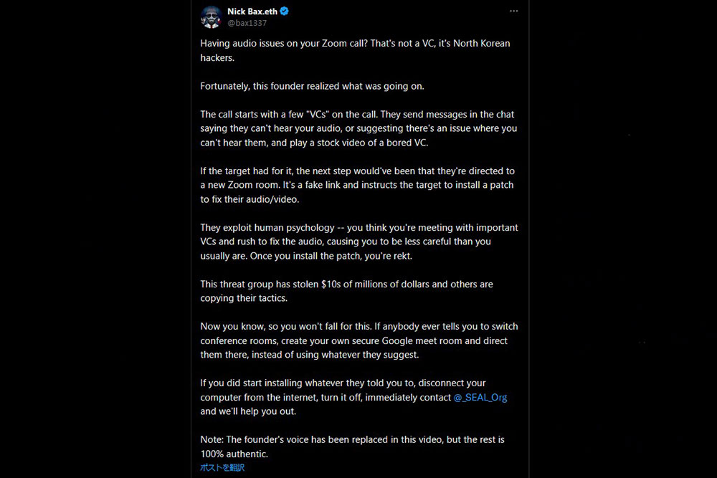Click the 'copying their tactics.' line
The image size is (717, 478).
(244, 298)
